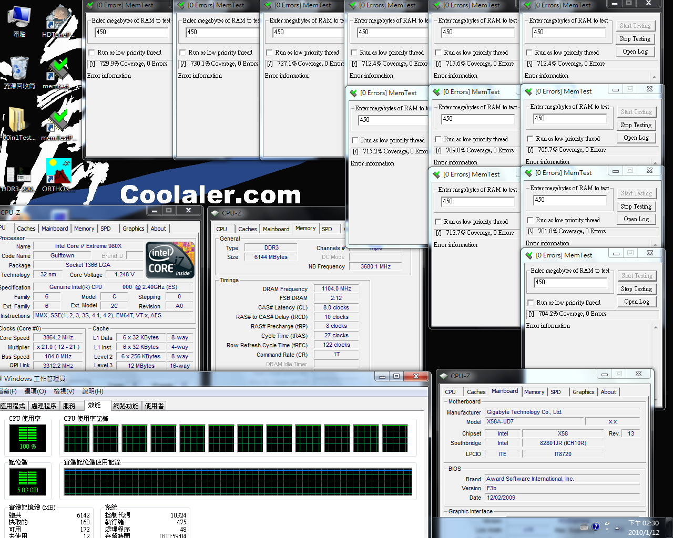Open language bar options small down arrow
This screenshot has width=673, height=538.
click(x=607, y=530)
